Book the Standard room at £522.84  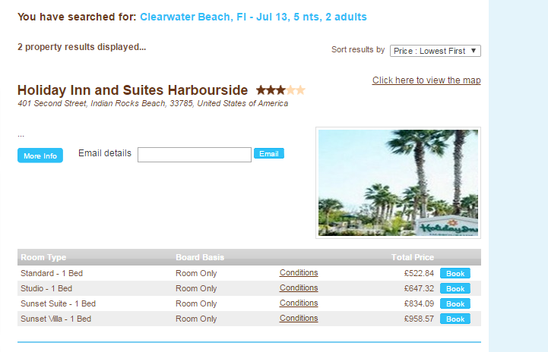coord(455,273)
